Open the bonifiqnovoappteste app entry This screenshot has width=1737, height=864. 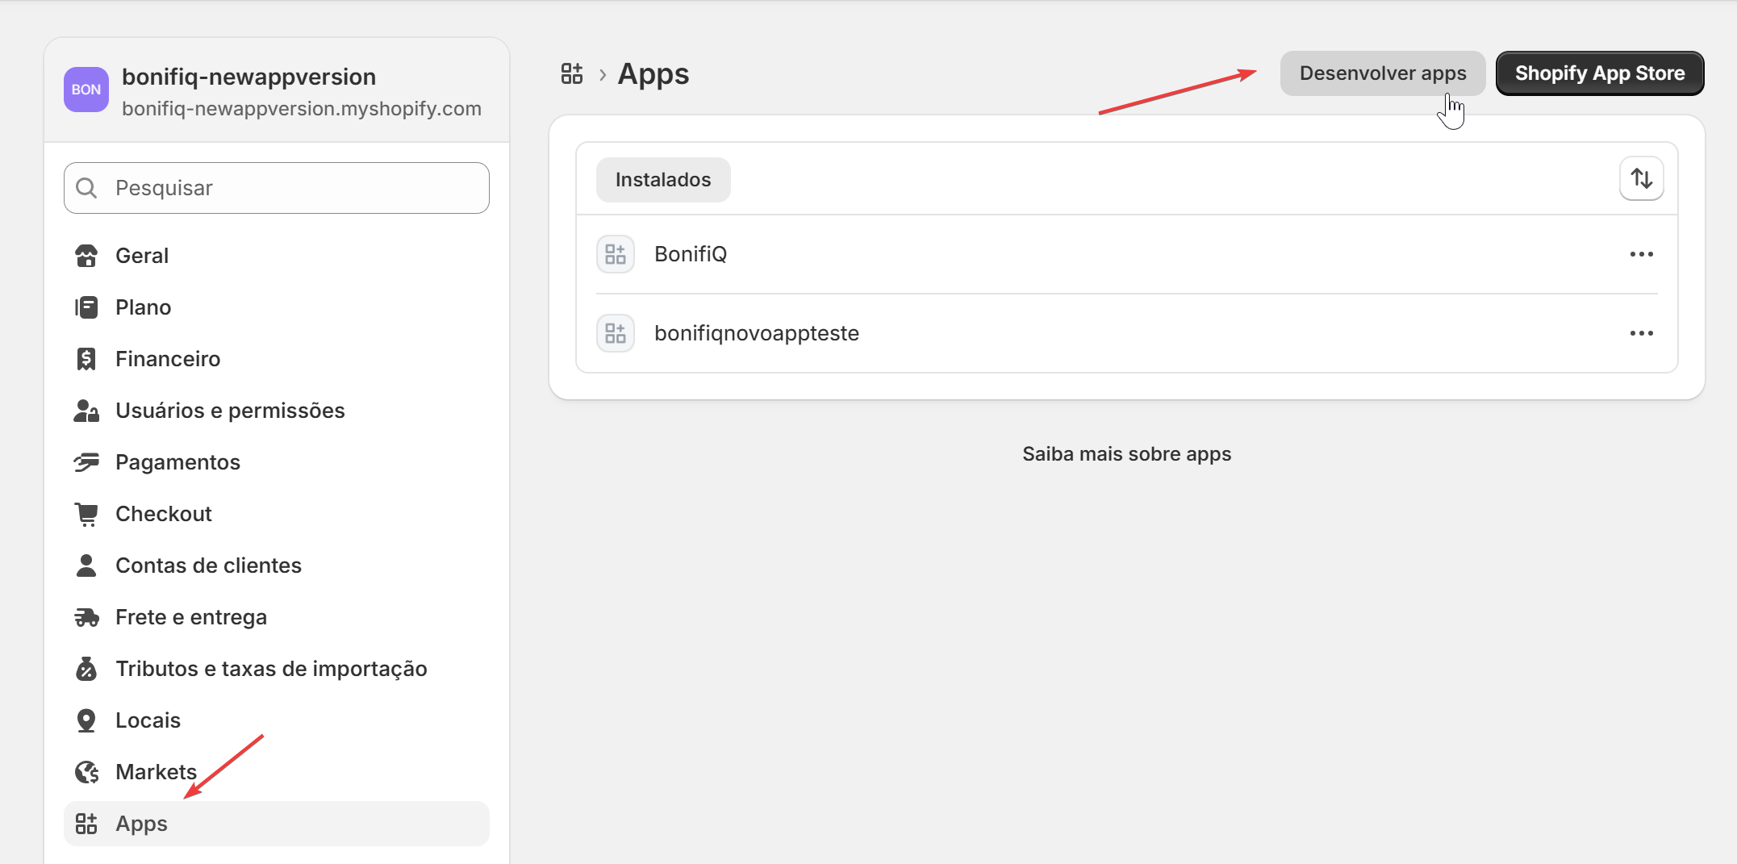[1127, 333]
